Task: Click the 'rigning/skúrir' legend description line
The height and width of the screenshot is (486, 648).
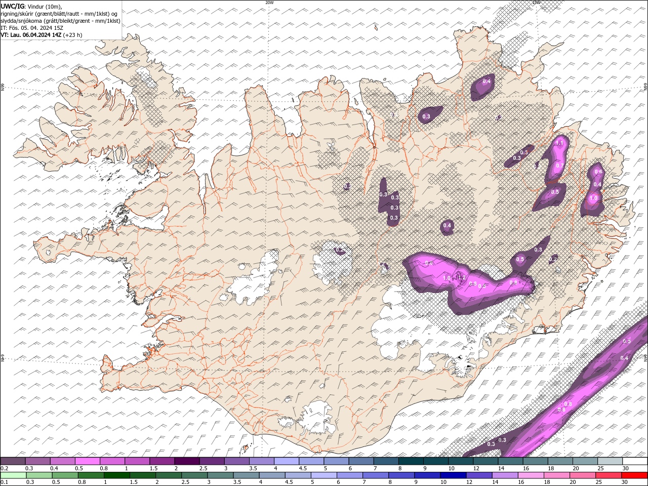Action: (x=59, y=14)
